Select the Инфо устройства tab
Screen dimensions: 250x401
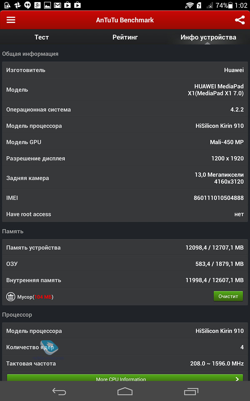click(x=208, y=37)
